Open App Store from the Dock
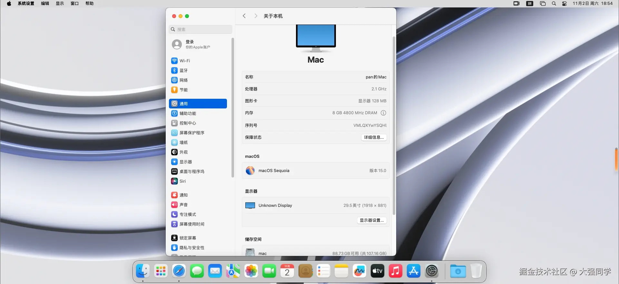This screenshot has height=284, width=619. (x=414, y=271)
